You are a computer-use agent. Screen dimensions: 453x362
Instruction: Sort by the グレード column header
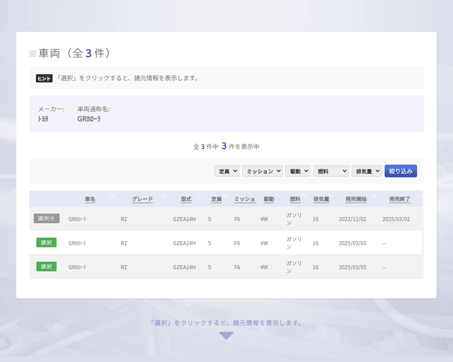tap(142, 199)
